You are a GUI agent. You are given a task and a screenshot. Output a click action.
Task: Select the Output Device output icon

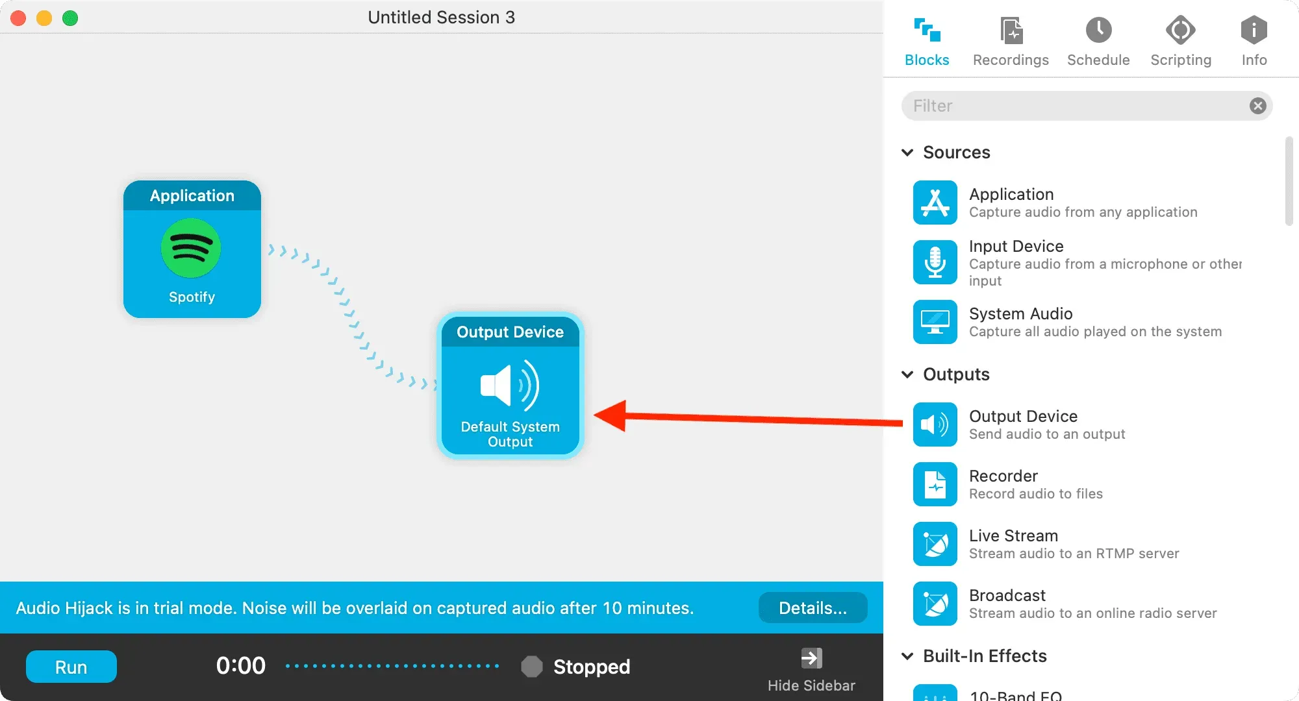(935, 424)
